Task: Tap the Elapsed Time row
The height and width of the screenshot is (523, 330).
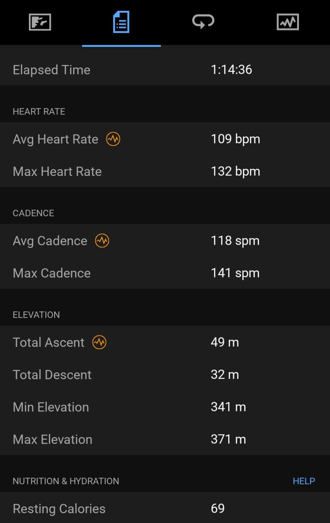Action: pos(165,70)
